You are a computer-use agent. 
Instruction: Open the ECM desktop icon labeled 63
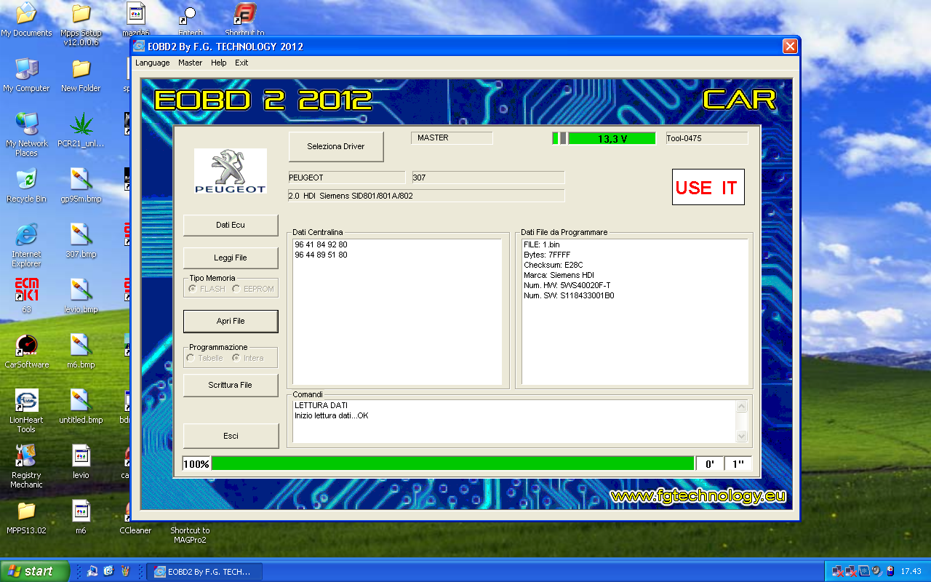(x=26, y=290)
